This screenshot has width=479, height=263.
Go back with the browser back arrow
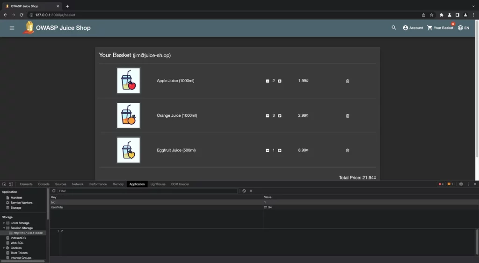[6, 15]
